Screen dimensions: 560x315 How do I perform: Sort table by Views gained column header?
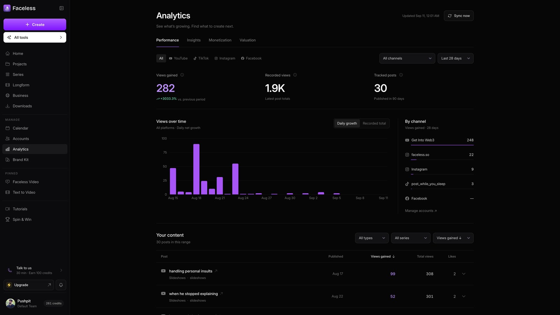pyautogui.click(x=383, y=257)
